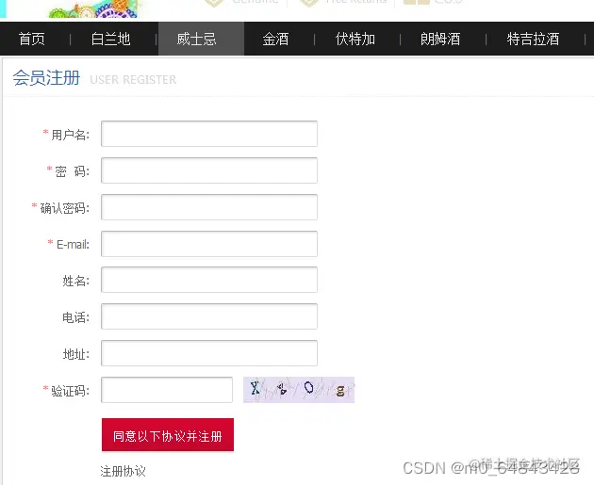
Task: Click the 地址 label
Action: pos(76,354)
